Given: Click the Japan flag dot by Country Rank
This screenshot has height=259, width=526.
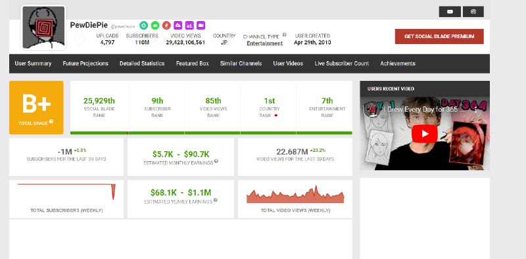Looking at the screenshot, I should (x=275, y=115).
